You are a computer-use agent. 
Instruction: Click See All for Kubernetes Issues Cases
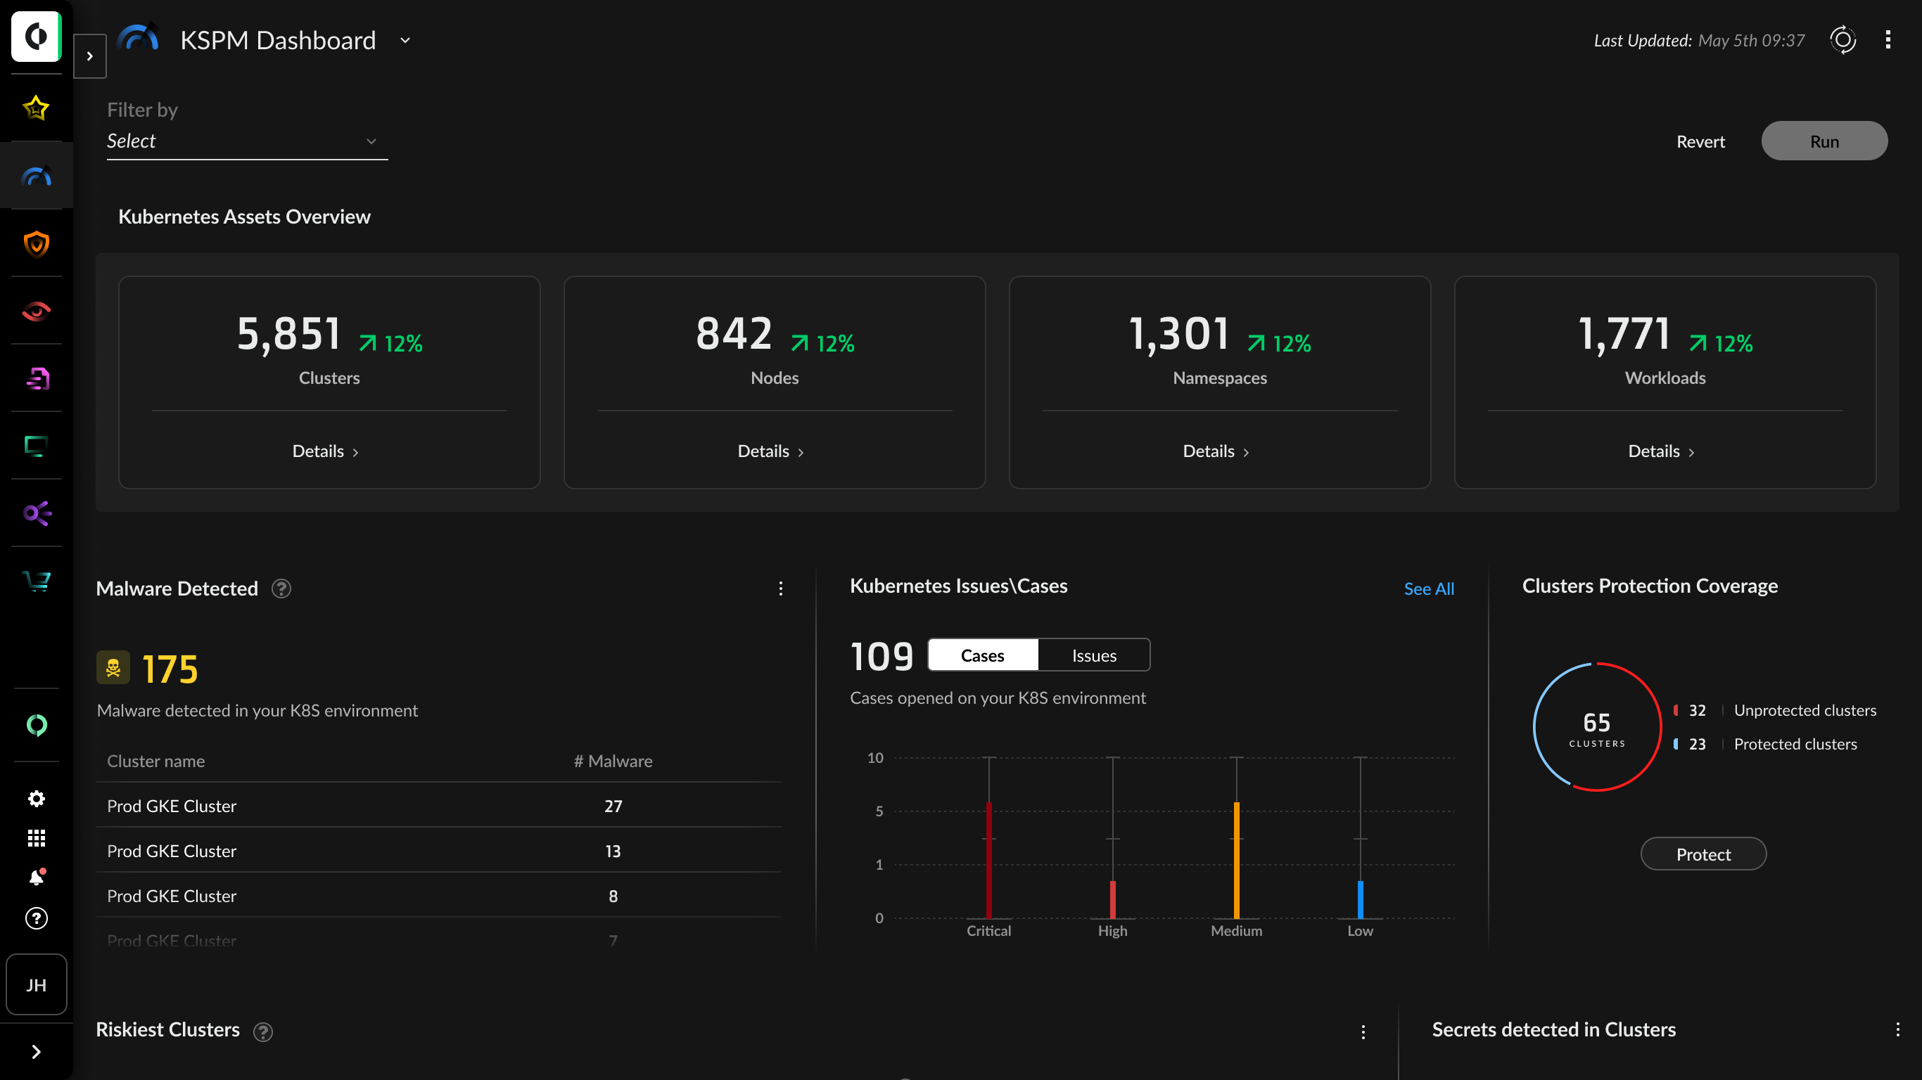[x=1428, y=588]
